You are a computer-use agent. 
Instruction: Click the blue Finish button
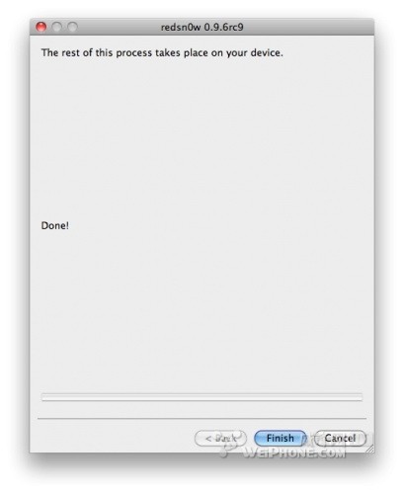click(x=280, y=439)
